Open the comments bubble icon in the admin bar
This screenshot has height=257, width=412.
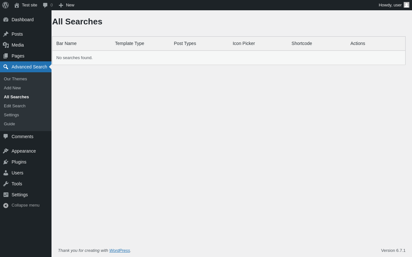pos(45,5)
